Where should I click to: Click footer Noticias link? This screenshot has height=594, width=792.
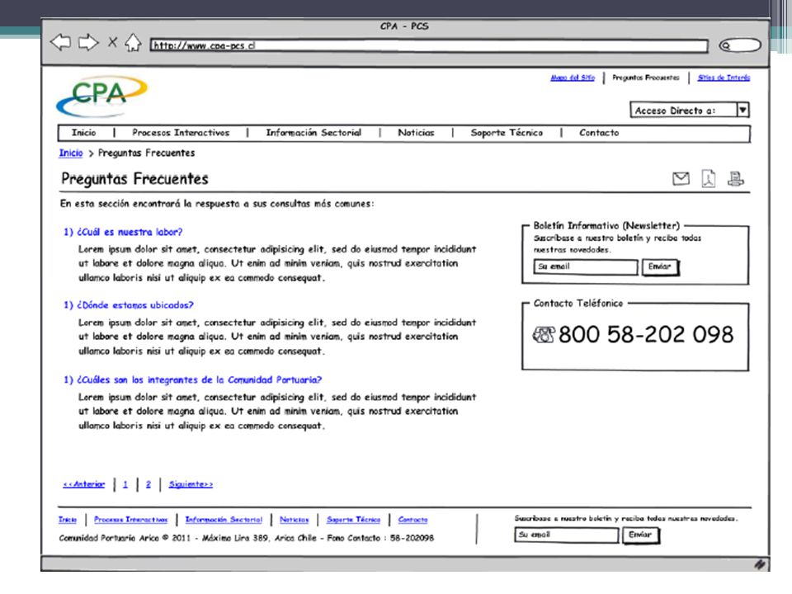pyautogui.click(x=295, y=520)
